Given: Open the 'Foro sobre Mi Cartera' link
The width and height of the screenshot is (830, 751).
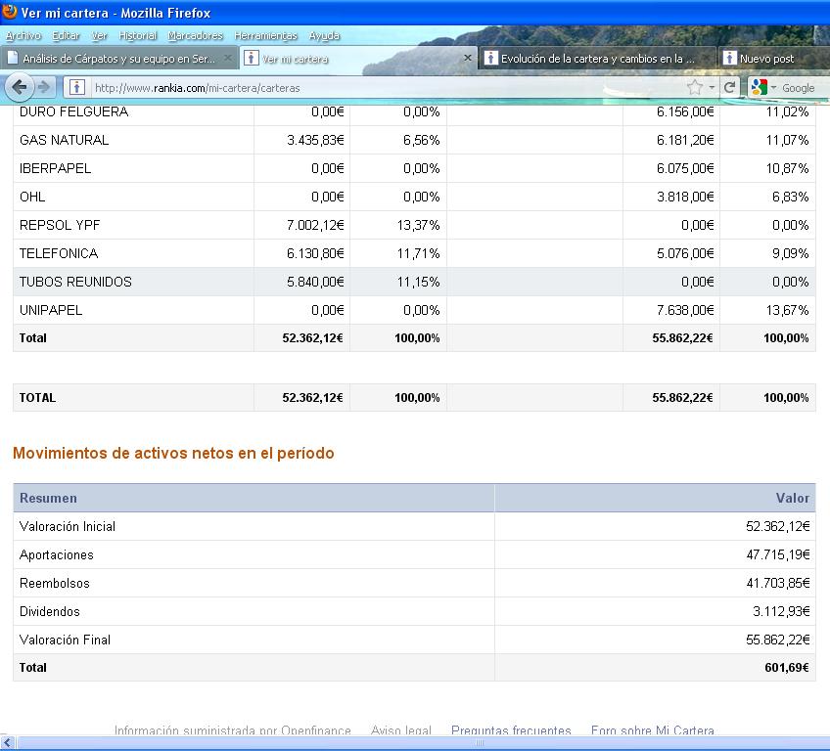Looking at the screenshot, I should [652, 730].
